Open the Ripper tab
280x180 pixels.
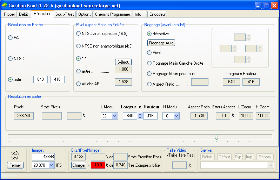tap(9, 14)
